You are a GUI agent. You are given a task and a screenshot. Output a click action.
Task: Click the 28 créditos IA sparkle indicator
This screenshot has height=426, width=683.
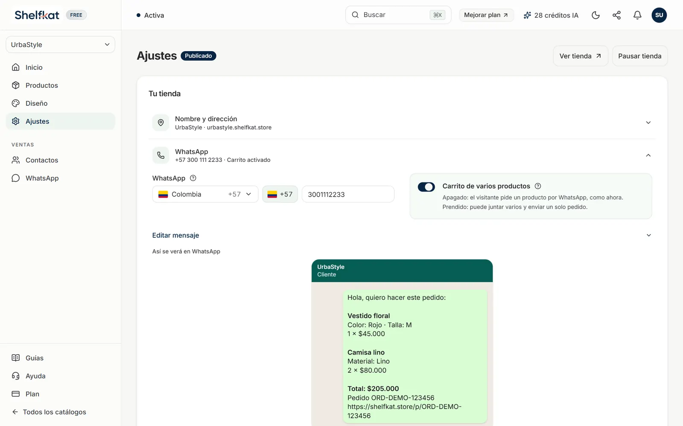[551, 15]
